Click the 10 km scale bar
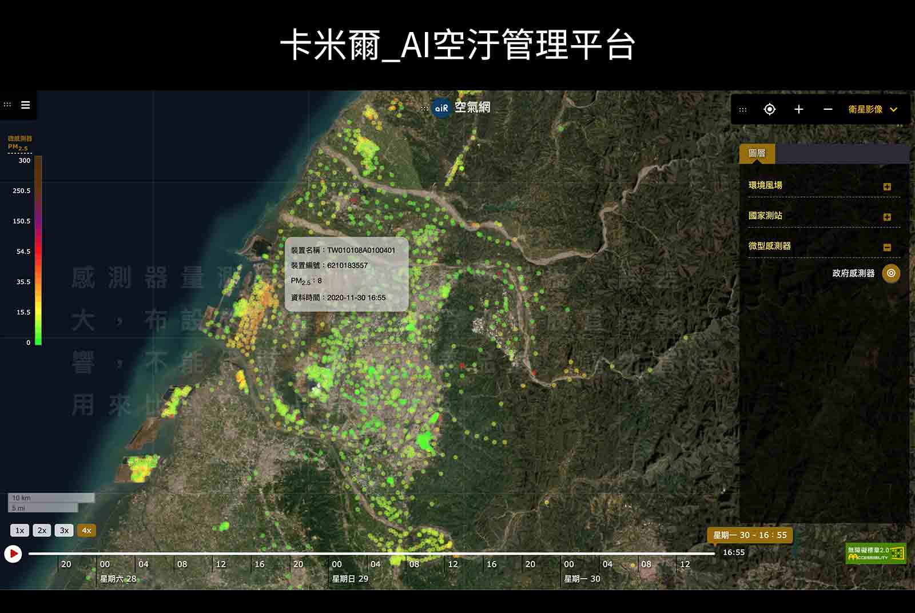Screen dimensions: 915x613 tap(51, 497)
